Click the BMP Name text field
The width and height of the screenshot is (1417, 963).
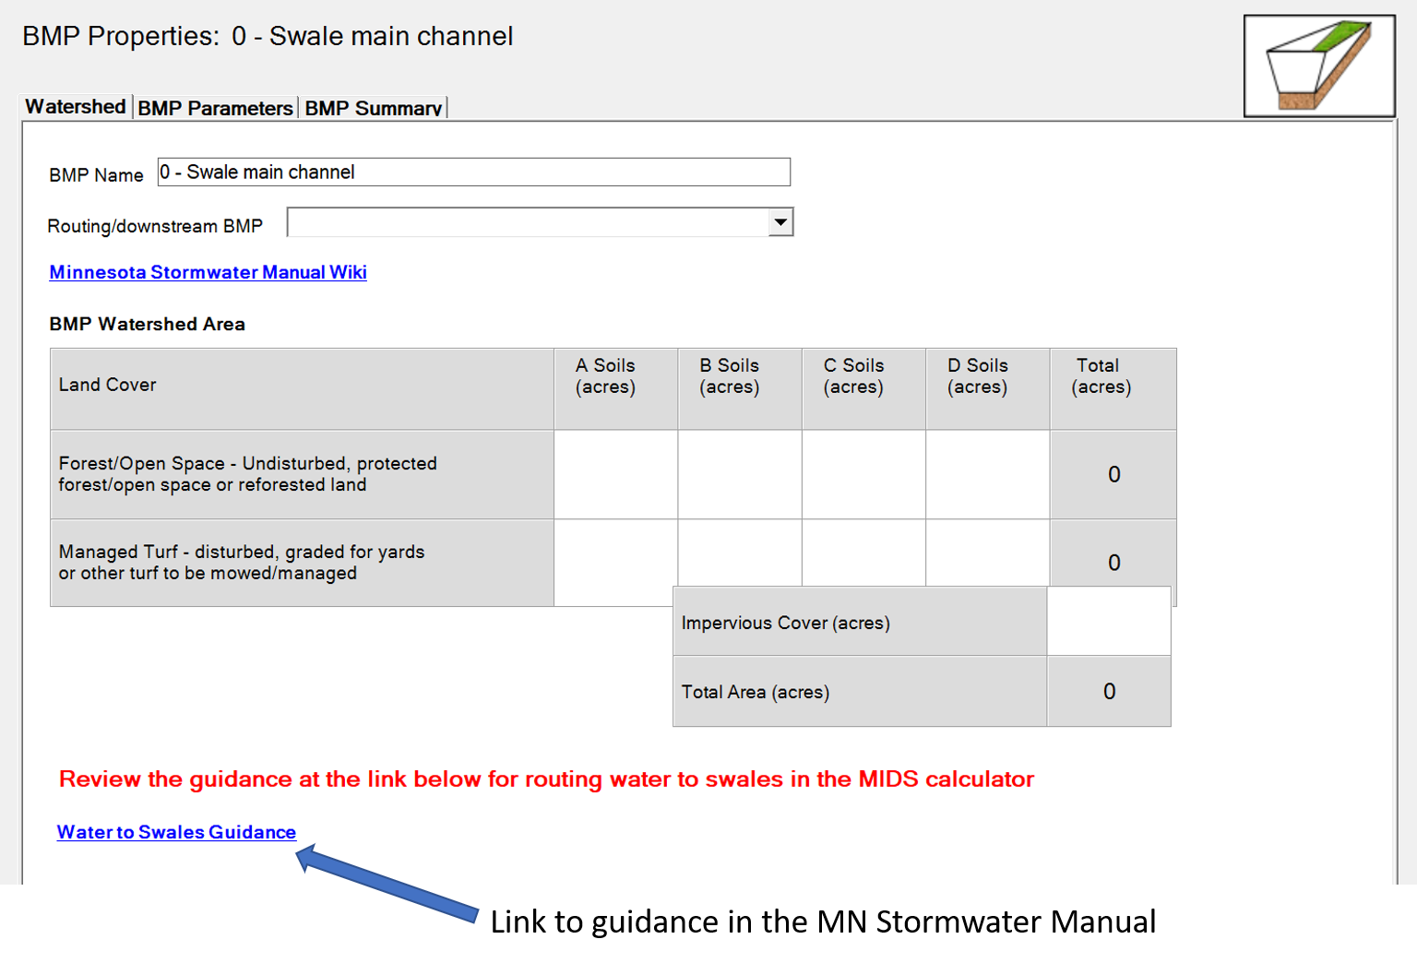tap(473, 172)
